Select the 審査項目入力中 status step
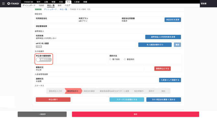The image size is (217, 118). pyautogui.click(x=55, y=91)
